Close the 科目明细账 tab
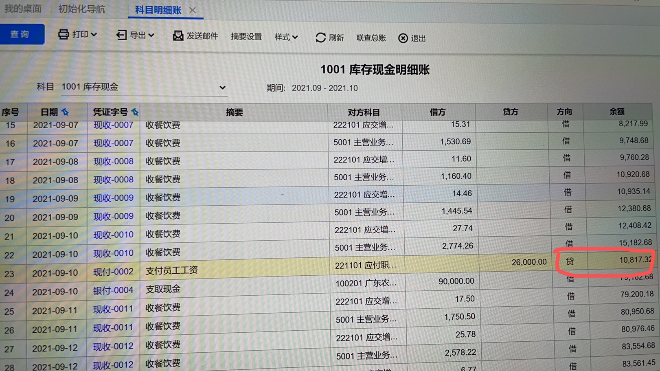The image size is (660, 371). [193, 10]
